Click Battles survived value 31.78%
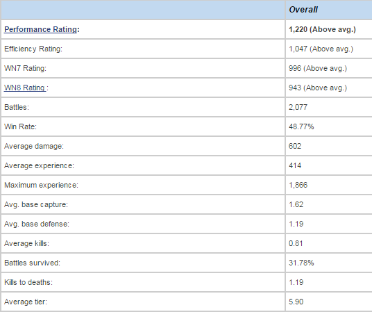 (301, 263)
